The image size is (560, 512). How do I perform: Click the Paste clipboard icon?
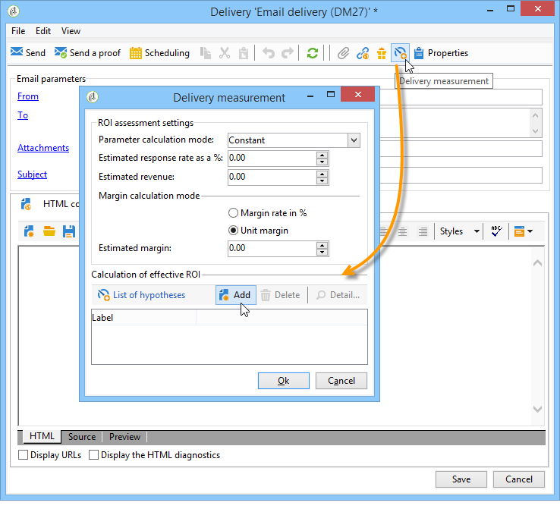(x=244, y=53)
